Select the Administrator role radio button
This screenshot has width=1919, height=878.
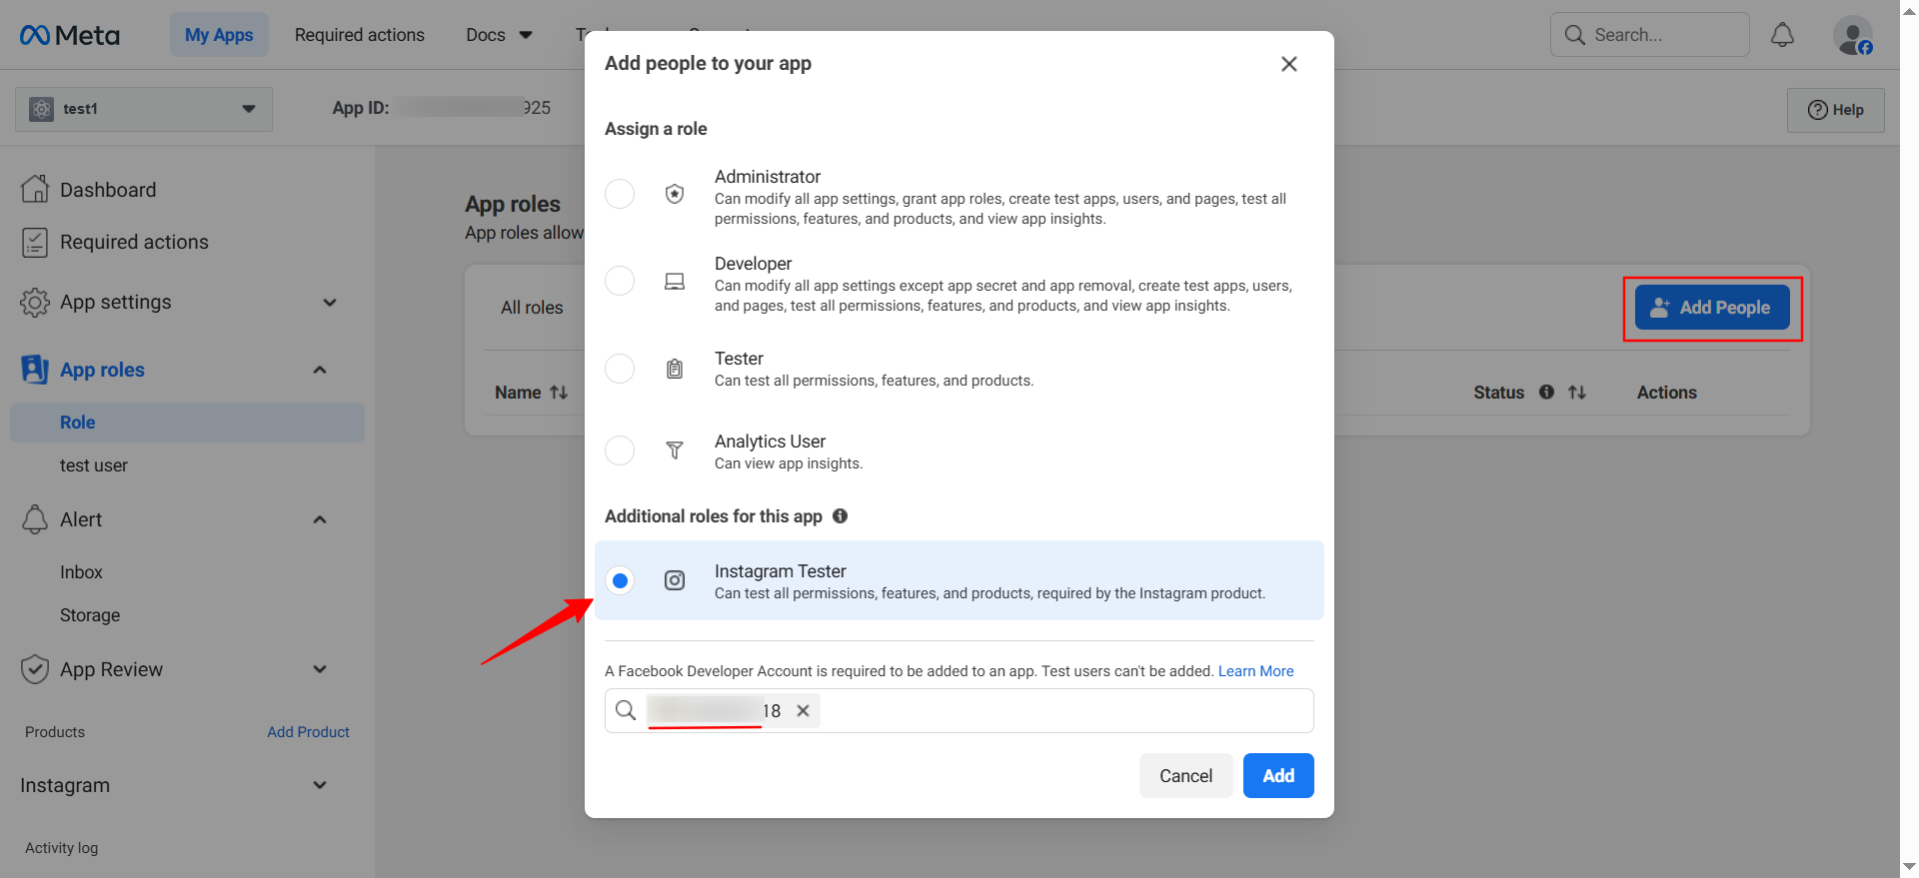pyautogui.click(x=620, y=194)
